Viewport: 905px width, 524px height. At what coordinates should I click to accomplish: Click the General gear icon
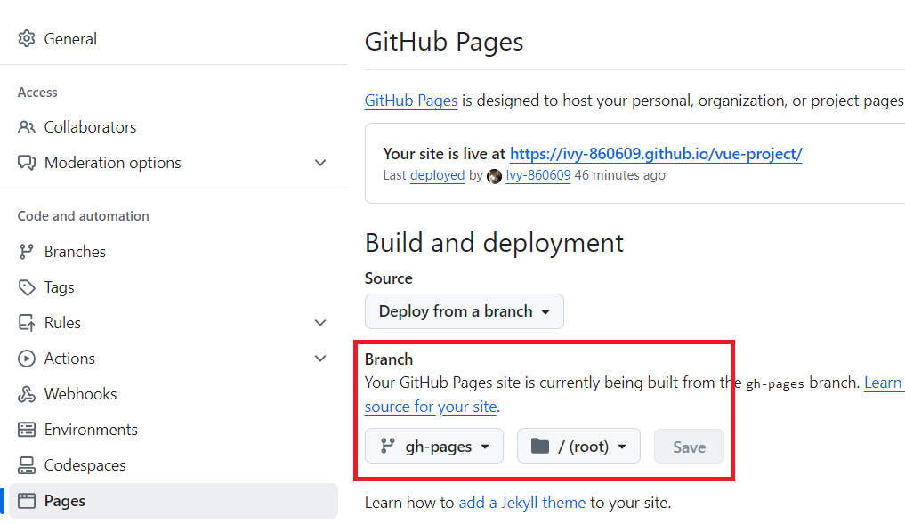click(x=27, y=39)
